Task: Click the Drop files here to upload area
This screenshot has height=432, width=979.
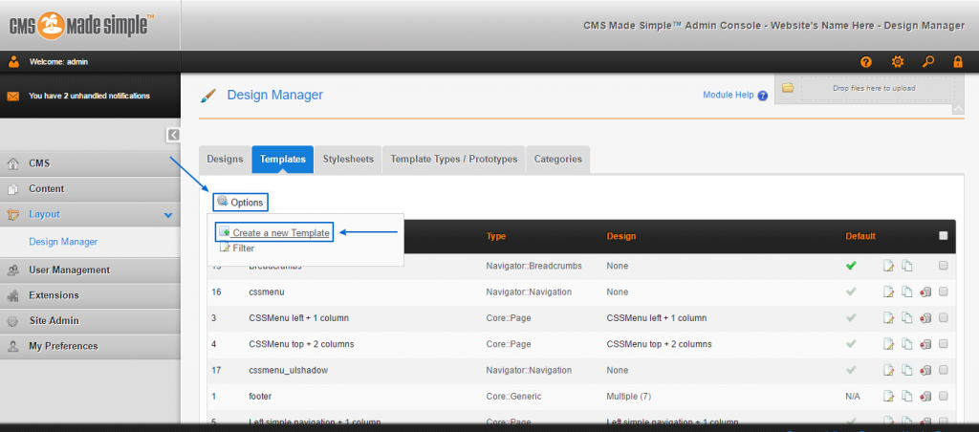Action: (878, 89)
